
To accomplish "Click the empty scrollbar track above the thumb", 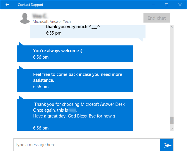I will point(172,73).
